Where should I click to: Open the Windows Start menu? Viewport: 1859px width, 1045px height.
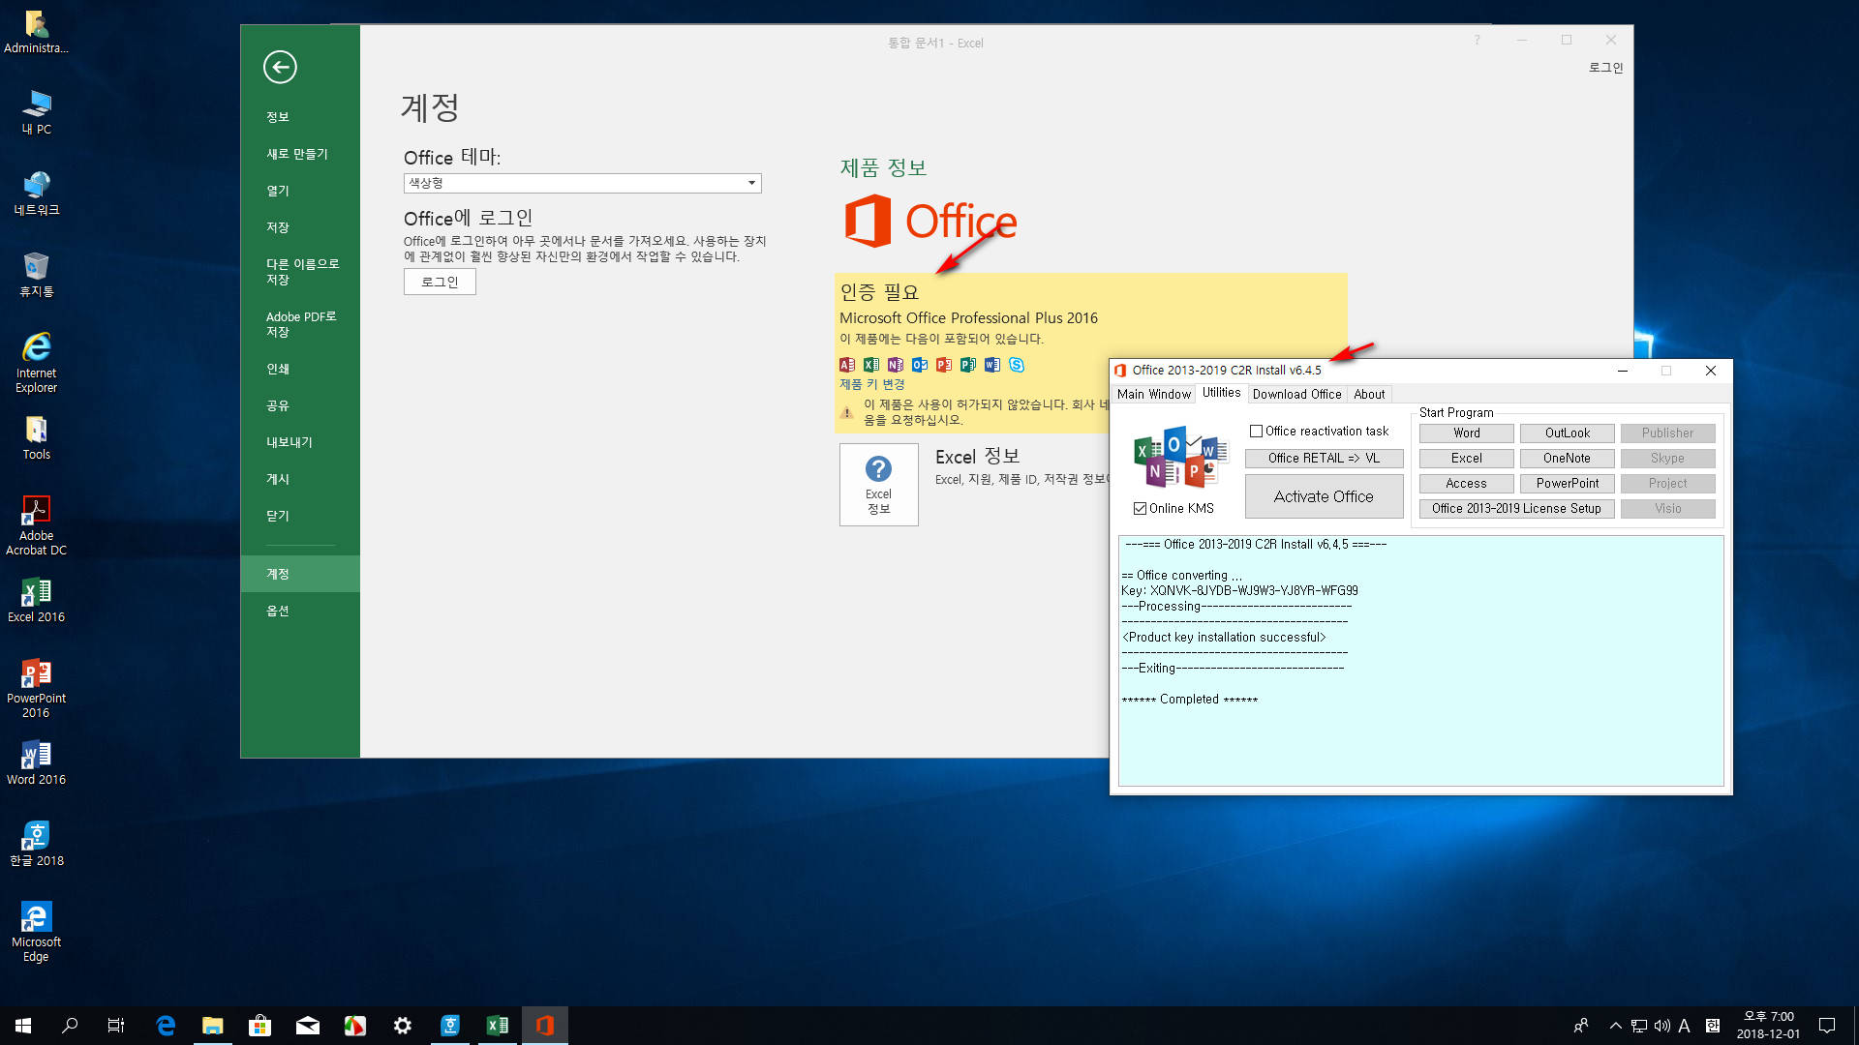(23, 1026)
